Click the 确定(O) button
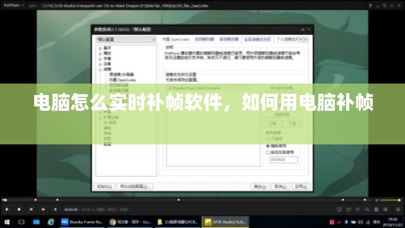This screenshot has height=228, width=405. coord(260,186)
